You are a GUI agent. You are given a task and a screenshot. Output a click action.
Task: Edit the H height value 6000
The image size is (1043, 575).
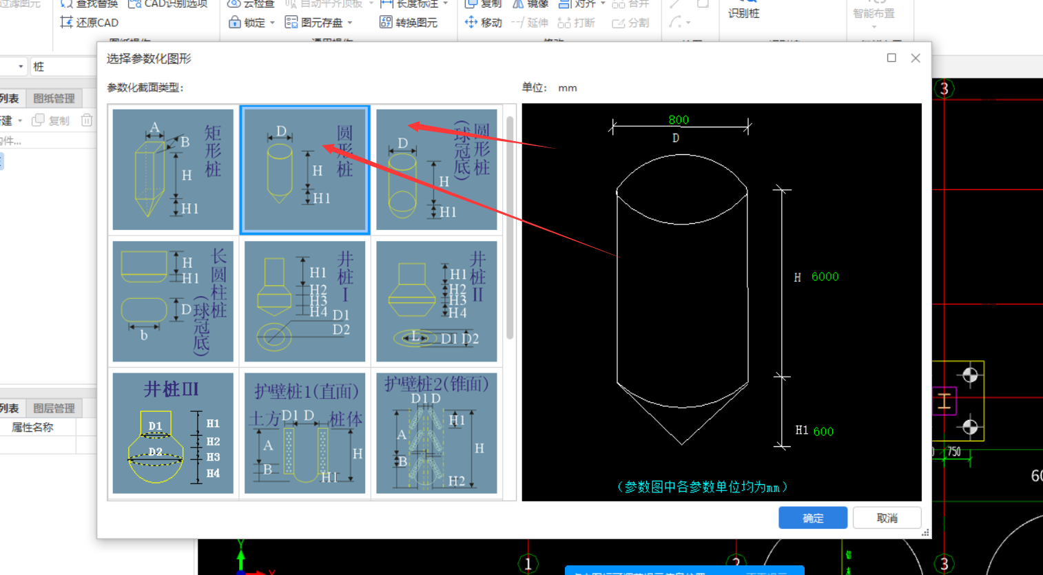[825, 277]
